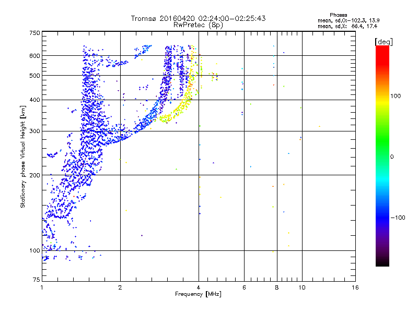Click the x-axis tick label '4'
418x313 pixels.
(x=199, y=287)
